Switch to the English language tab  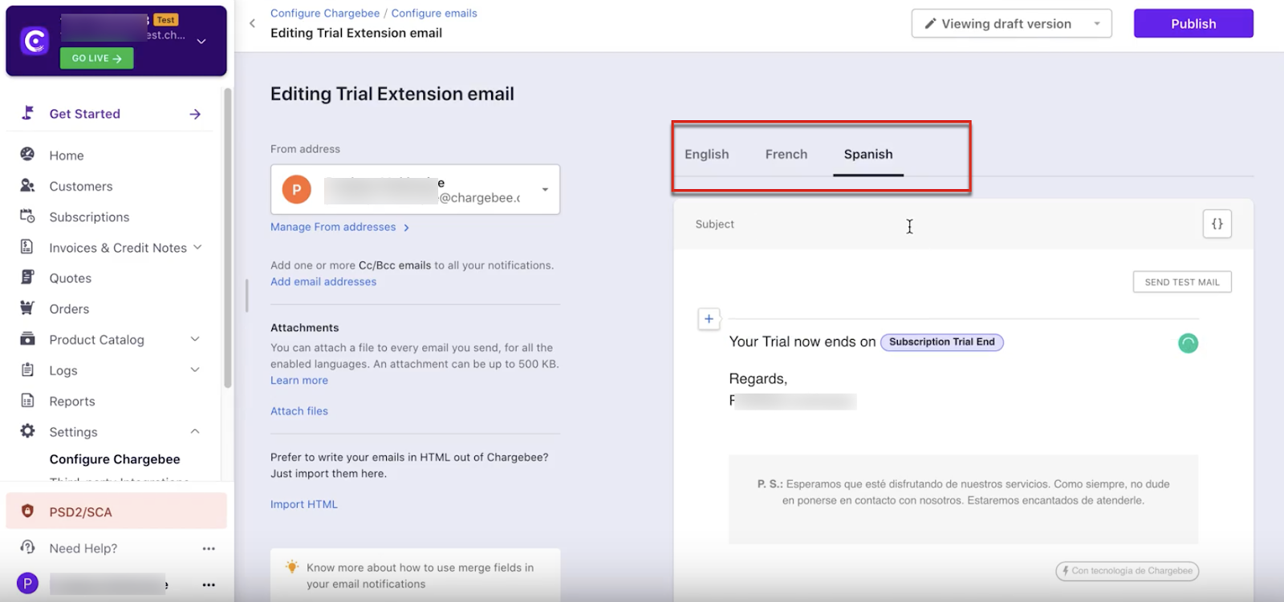pos(706,154)
